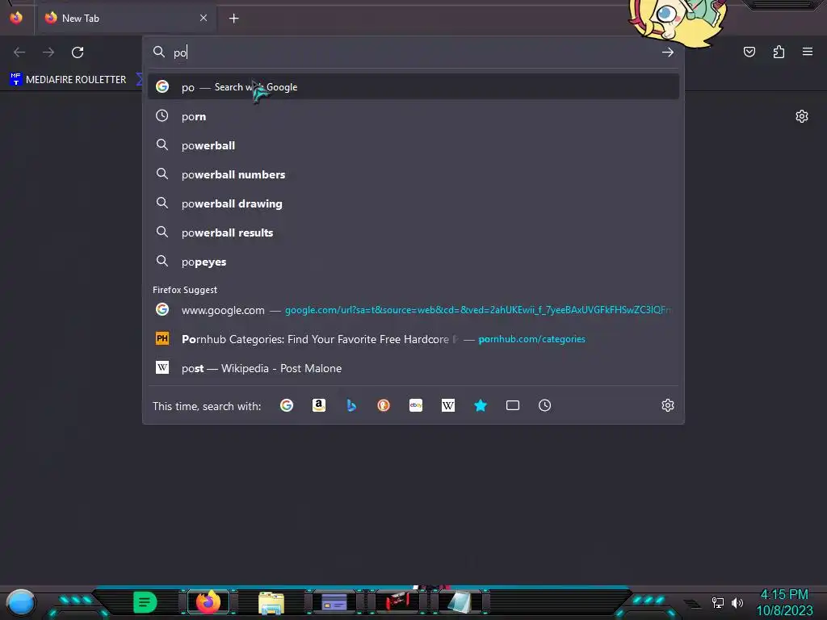Search Bookmarks with the star icon
This screenshot has height=620, width=827.
pyautogui.click(x=481, y=405)
